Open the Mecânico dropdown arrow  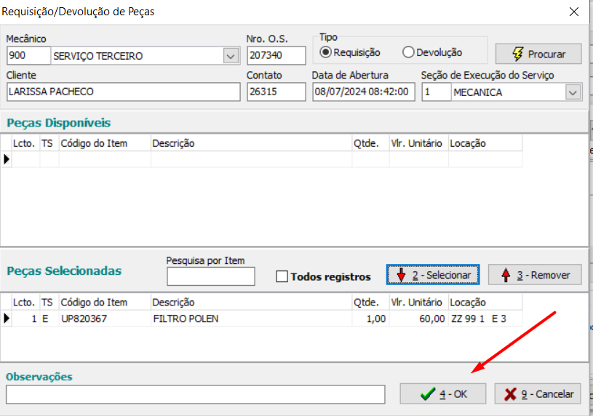231,56
